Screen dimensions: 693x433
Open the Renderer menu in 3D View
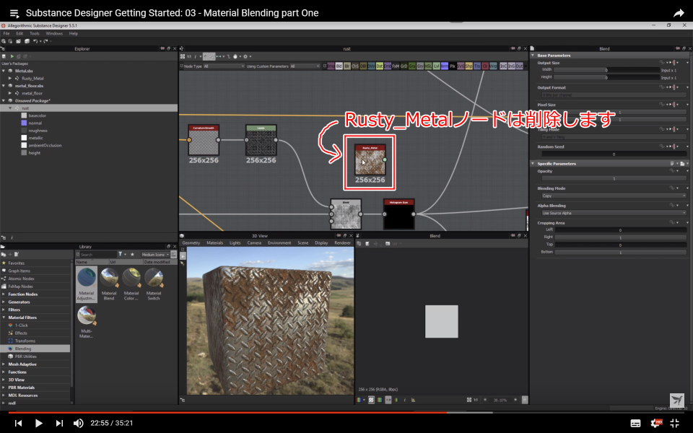(x=342, y=243)
